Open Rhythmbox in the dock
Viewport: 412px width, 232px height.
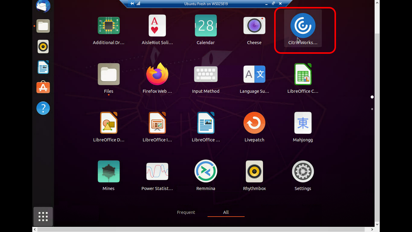click(x=43, y=47)
